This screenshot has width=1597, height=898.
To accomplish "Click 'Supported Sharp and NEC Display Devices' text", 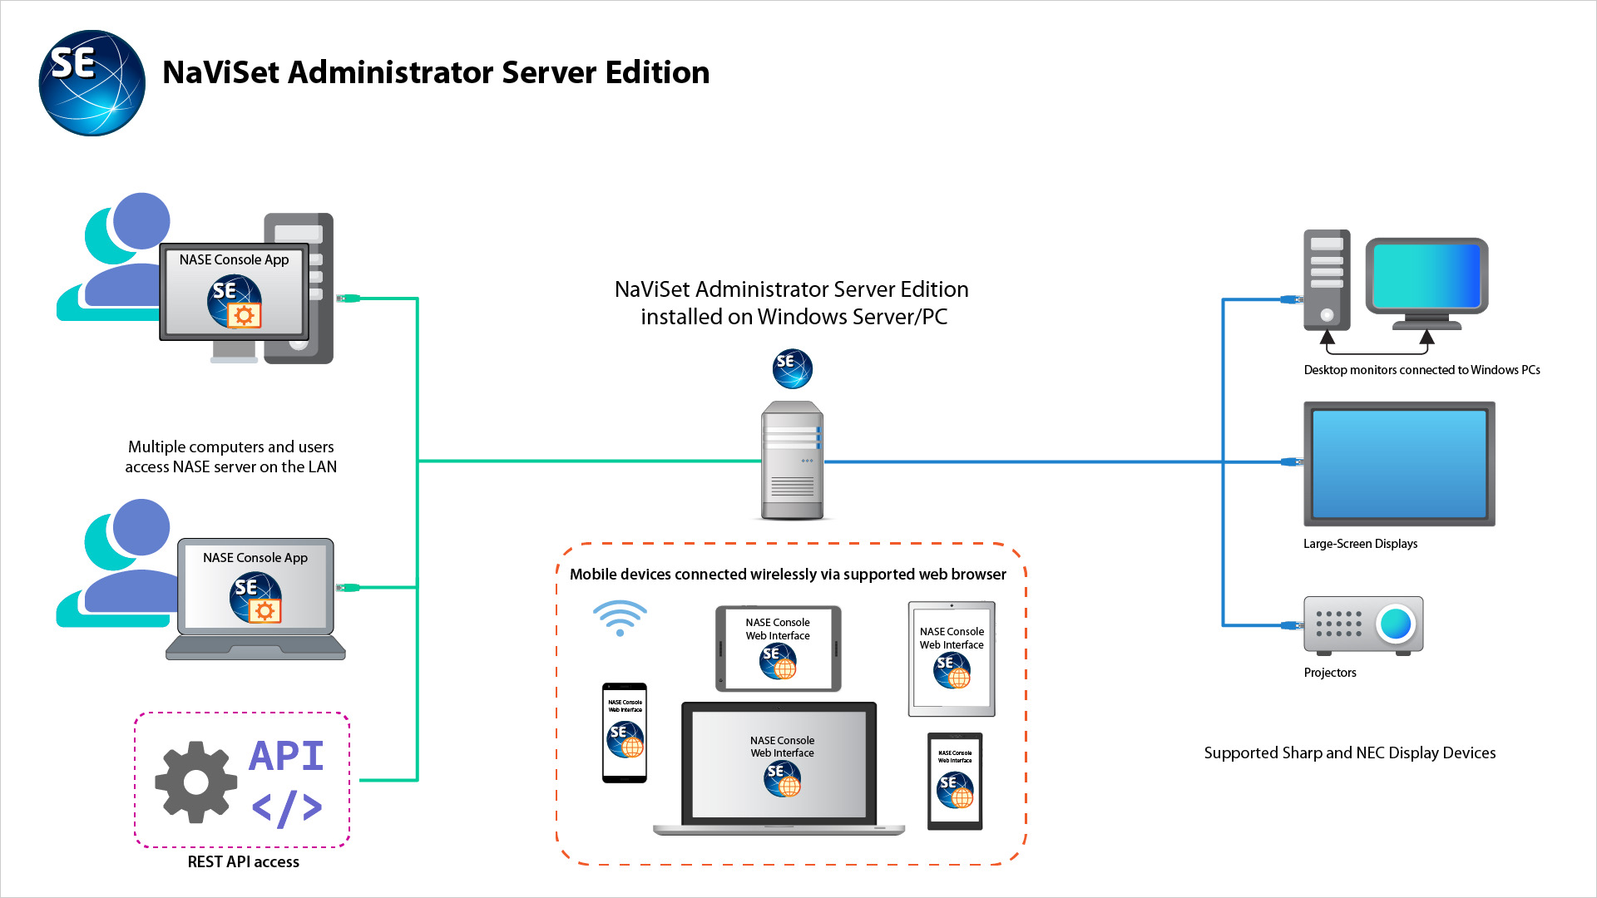I will pyautogui.click(x=1350, y=753).
